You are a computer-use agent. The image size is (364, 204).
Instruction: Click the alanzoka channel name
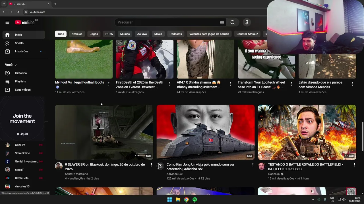(x=274, y=174)
